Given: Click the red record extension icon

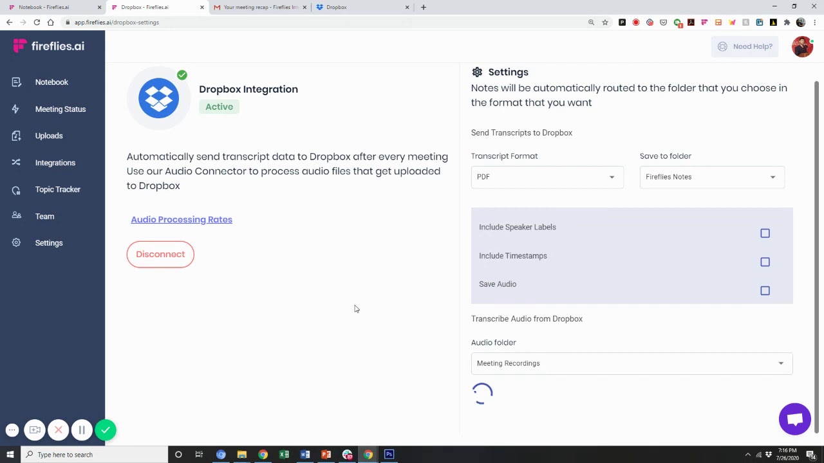Looking at the screenshot, I should click(x=636, y=23).
